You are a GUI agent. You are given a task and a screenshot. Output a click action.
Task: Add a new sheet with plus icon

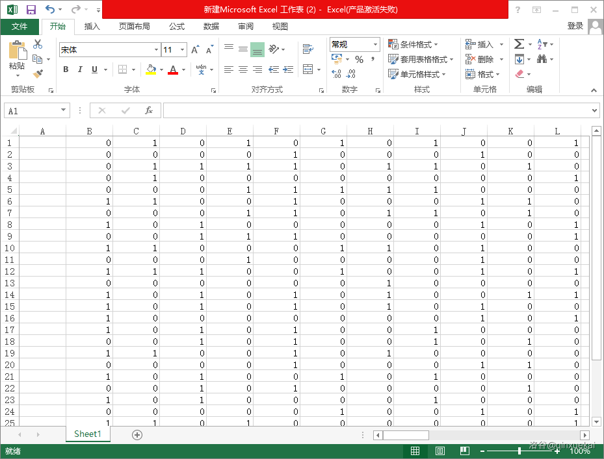click(x=137, y=435)
